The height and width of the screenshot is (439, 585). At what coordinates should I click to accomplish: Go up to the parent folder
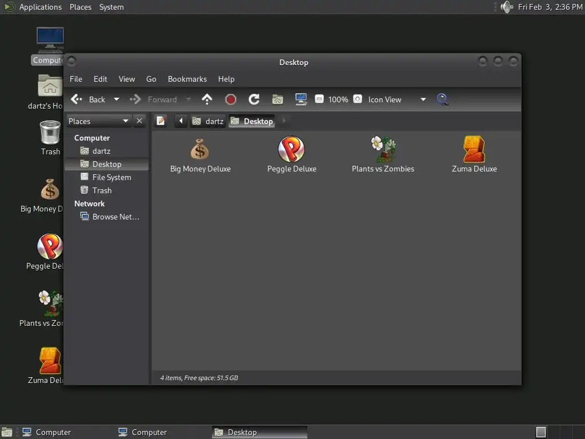(207, 99)
